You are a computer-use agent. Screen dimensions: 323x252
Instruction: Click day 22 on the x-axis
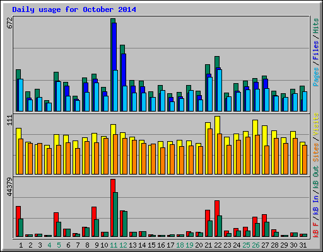coord(218,245)
